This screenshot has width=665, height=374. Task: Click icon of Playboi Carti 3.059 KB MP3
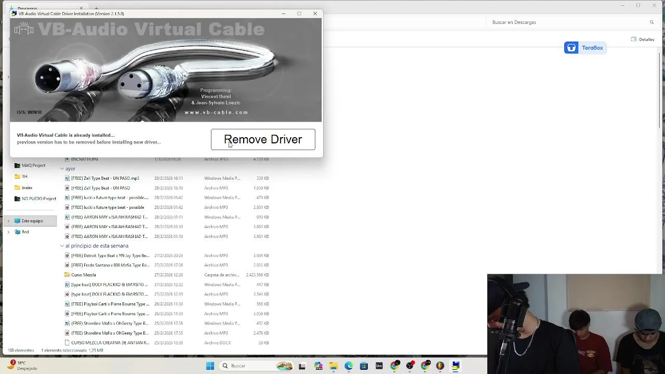67,314
